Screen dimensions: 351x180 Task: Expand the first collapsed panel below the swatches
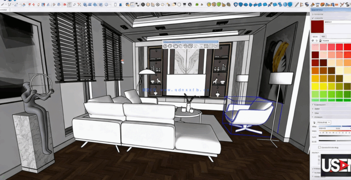(330, 105)
